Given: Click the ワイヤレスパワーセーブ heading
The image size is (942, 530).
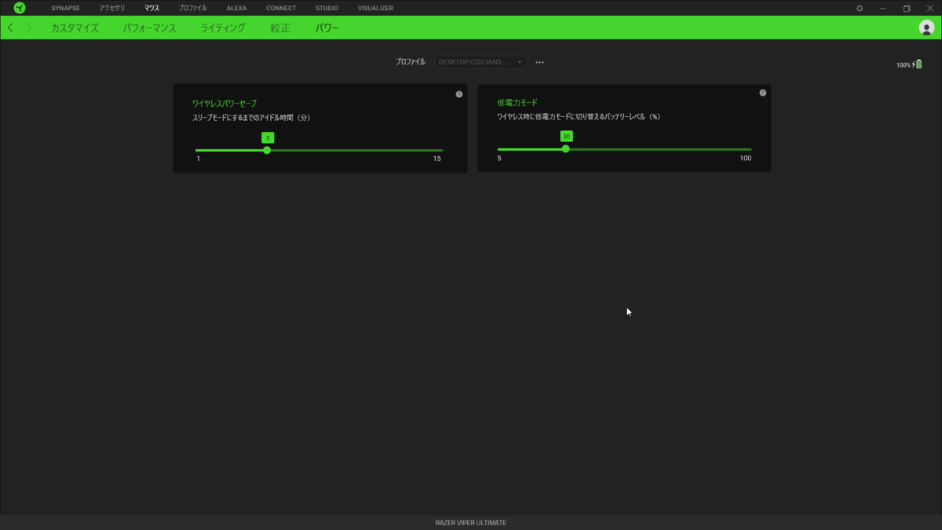Looking at the screenshot, I should tap(225, 104).
